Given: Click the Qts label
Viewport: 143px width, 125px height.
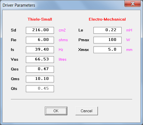Looking at the screenshot, I should pos(14,89).
